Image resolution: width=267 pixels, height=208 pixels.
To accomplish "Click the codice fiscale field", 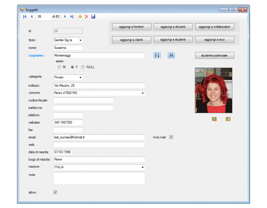I will [83, 100].
